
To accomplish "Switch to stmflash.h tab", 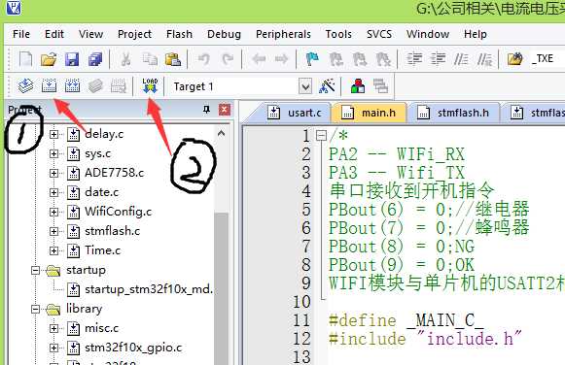I will (453, 113).
